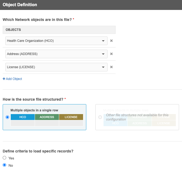The height and width of the screenshot is (175, 182).
Task: Click the green ADDRESS column block
Action: (47, 117)
